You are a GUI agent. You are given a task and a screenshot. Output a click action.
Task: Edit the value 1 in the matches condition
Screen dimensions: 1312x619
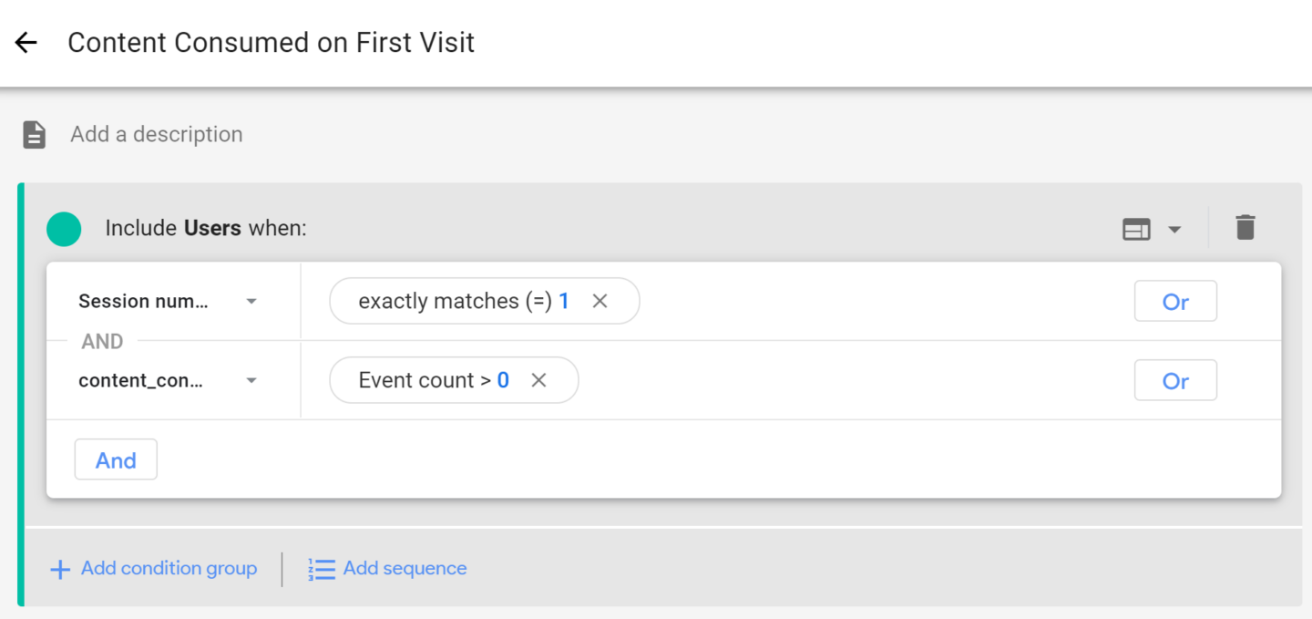coord(565,300)
